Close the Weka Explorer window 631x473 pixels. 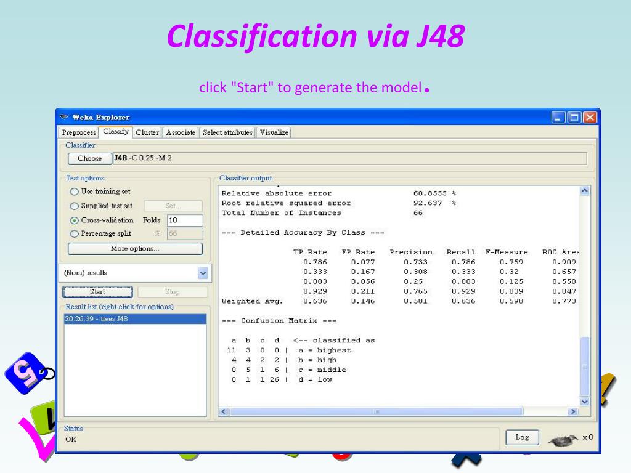point(590,118)
